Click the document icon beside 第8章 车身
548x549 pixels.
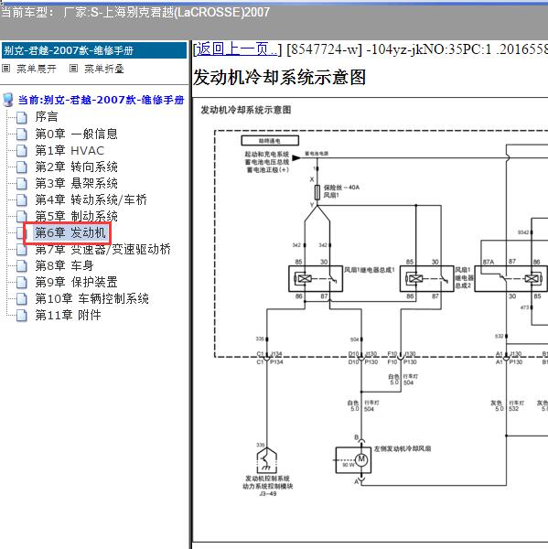[x=22, y=266]
